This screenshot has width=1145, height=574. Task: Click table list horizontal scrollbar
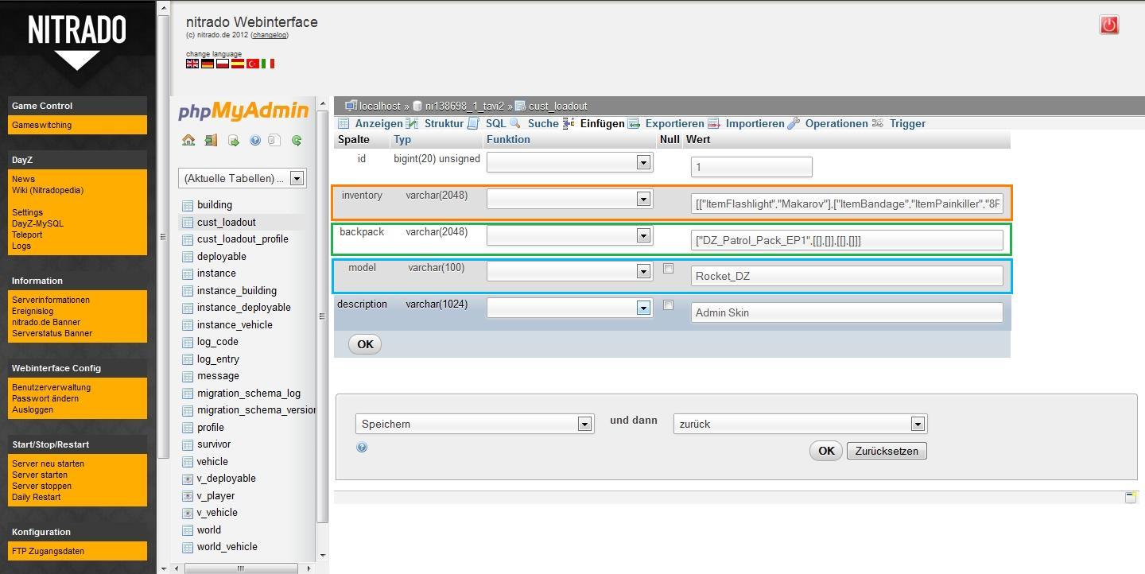coord(240,568)
